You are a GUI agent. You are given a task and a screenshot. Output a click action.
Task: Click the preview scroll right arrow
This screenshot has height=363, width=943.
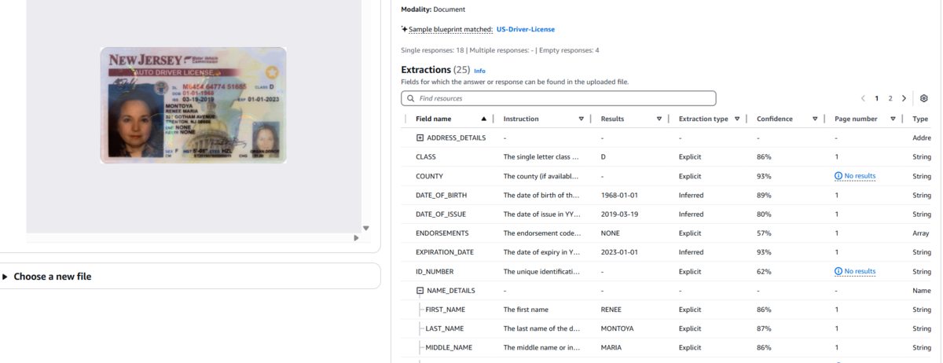coord(355,237)
